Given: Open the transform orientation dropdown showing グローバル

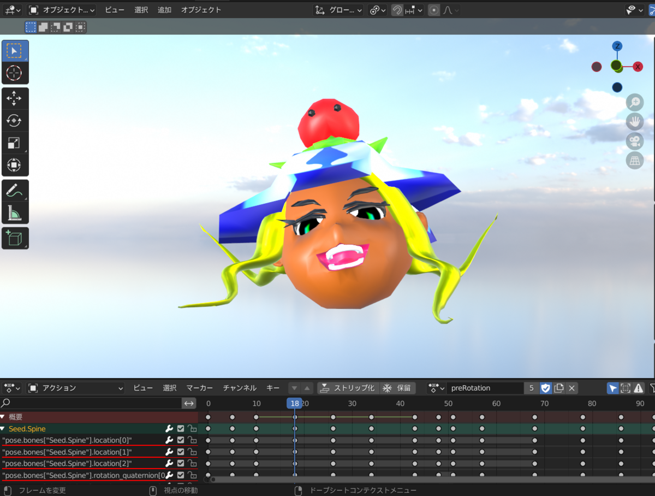Looking at the screenshot, I should (337, 9).
